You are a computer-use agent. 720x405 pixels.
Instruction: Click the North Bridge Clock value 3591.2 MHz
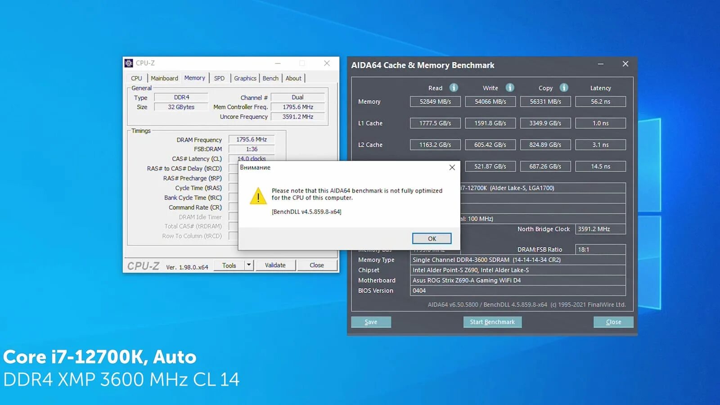point(600,229)
